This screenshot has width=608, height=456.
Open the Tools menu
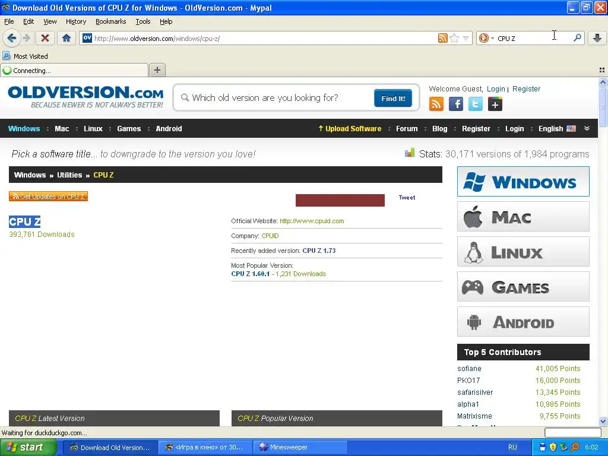point(143,21)
